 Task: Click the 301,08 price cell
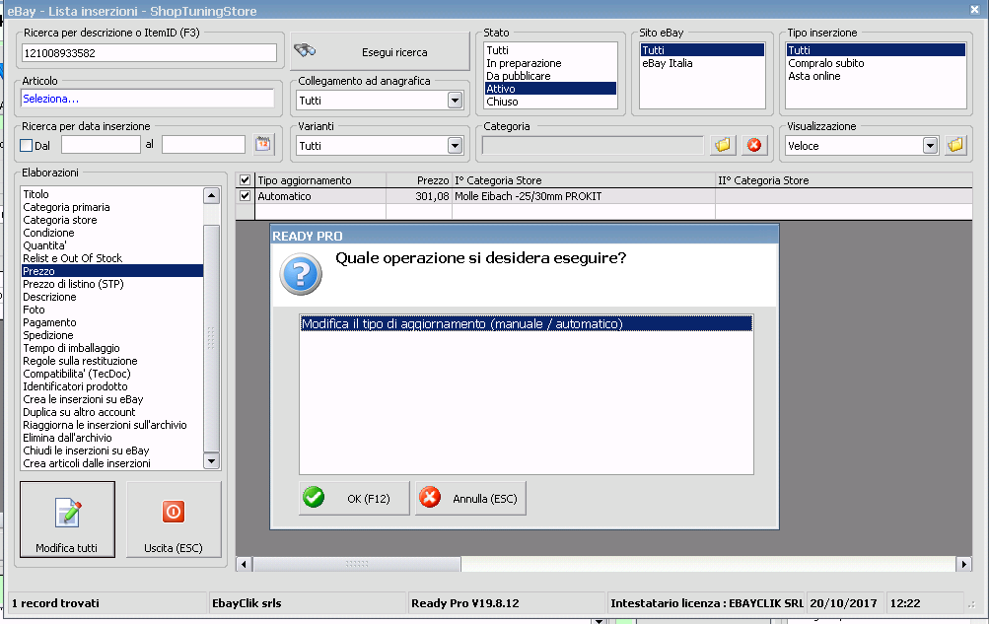coord(419,196)
